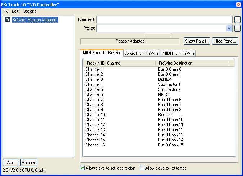Switch to Audio From ReWire tab

click(142, 53)
